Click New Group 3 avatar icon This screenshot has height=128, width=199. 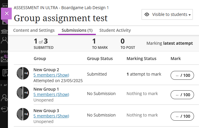pos(23,114)
